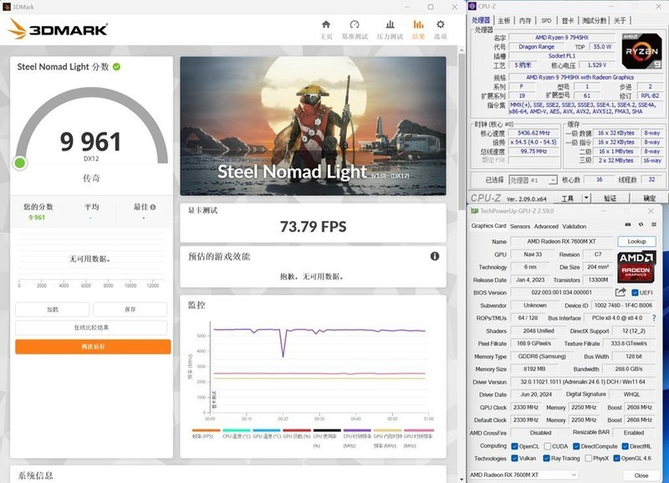This screenshot has height=483, width=669.
Task: Uncheck the CUDA checkbox in GPU-Z
Action: click(x=547, y=447)
